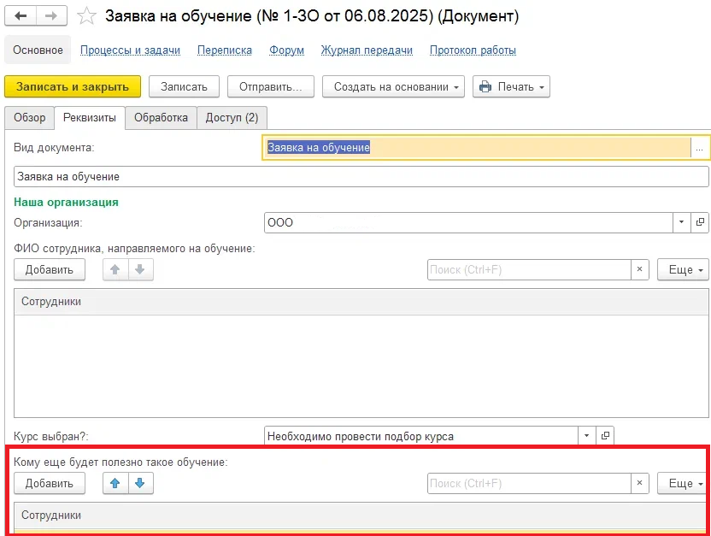This screenshot has width=711, height=536.
Task: Open the Переписка link
Action: [x=225, y=50]
